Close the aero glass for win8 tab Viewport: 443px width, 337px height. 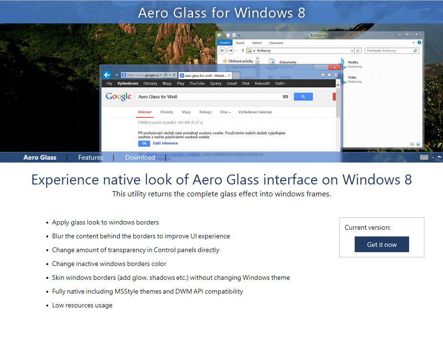(229, 76)
